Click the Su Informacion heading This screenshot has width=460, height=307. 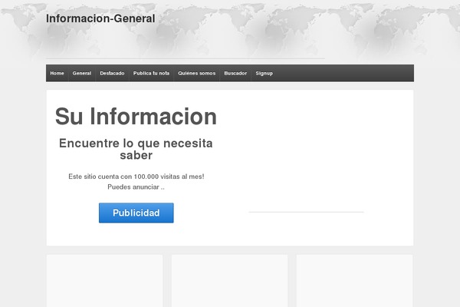tap(136, 117)
